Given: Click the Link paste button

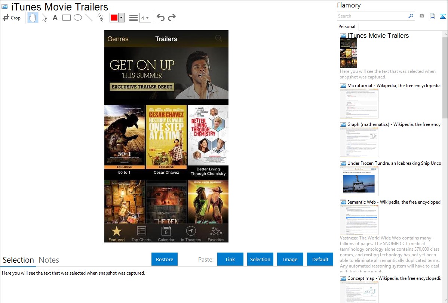Looking at the screenshot, I should coord(230,259).
